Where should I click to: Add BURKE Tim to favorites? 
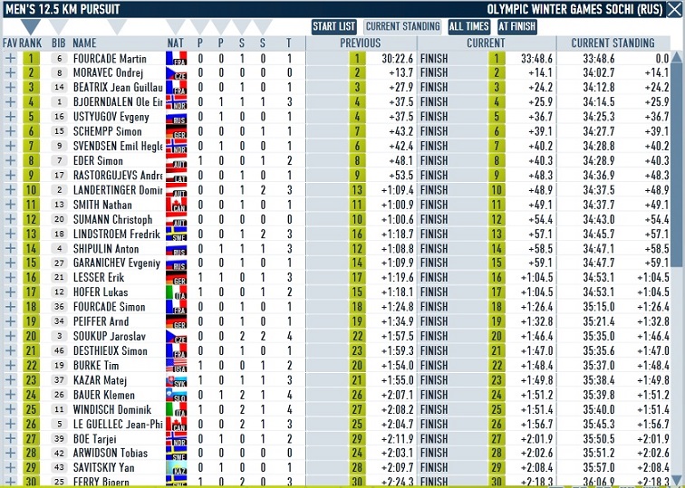(x=10, y=366)
